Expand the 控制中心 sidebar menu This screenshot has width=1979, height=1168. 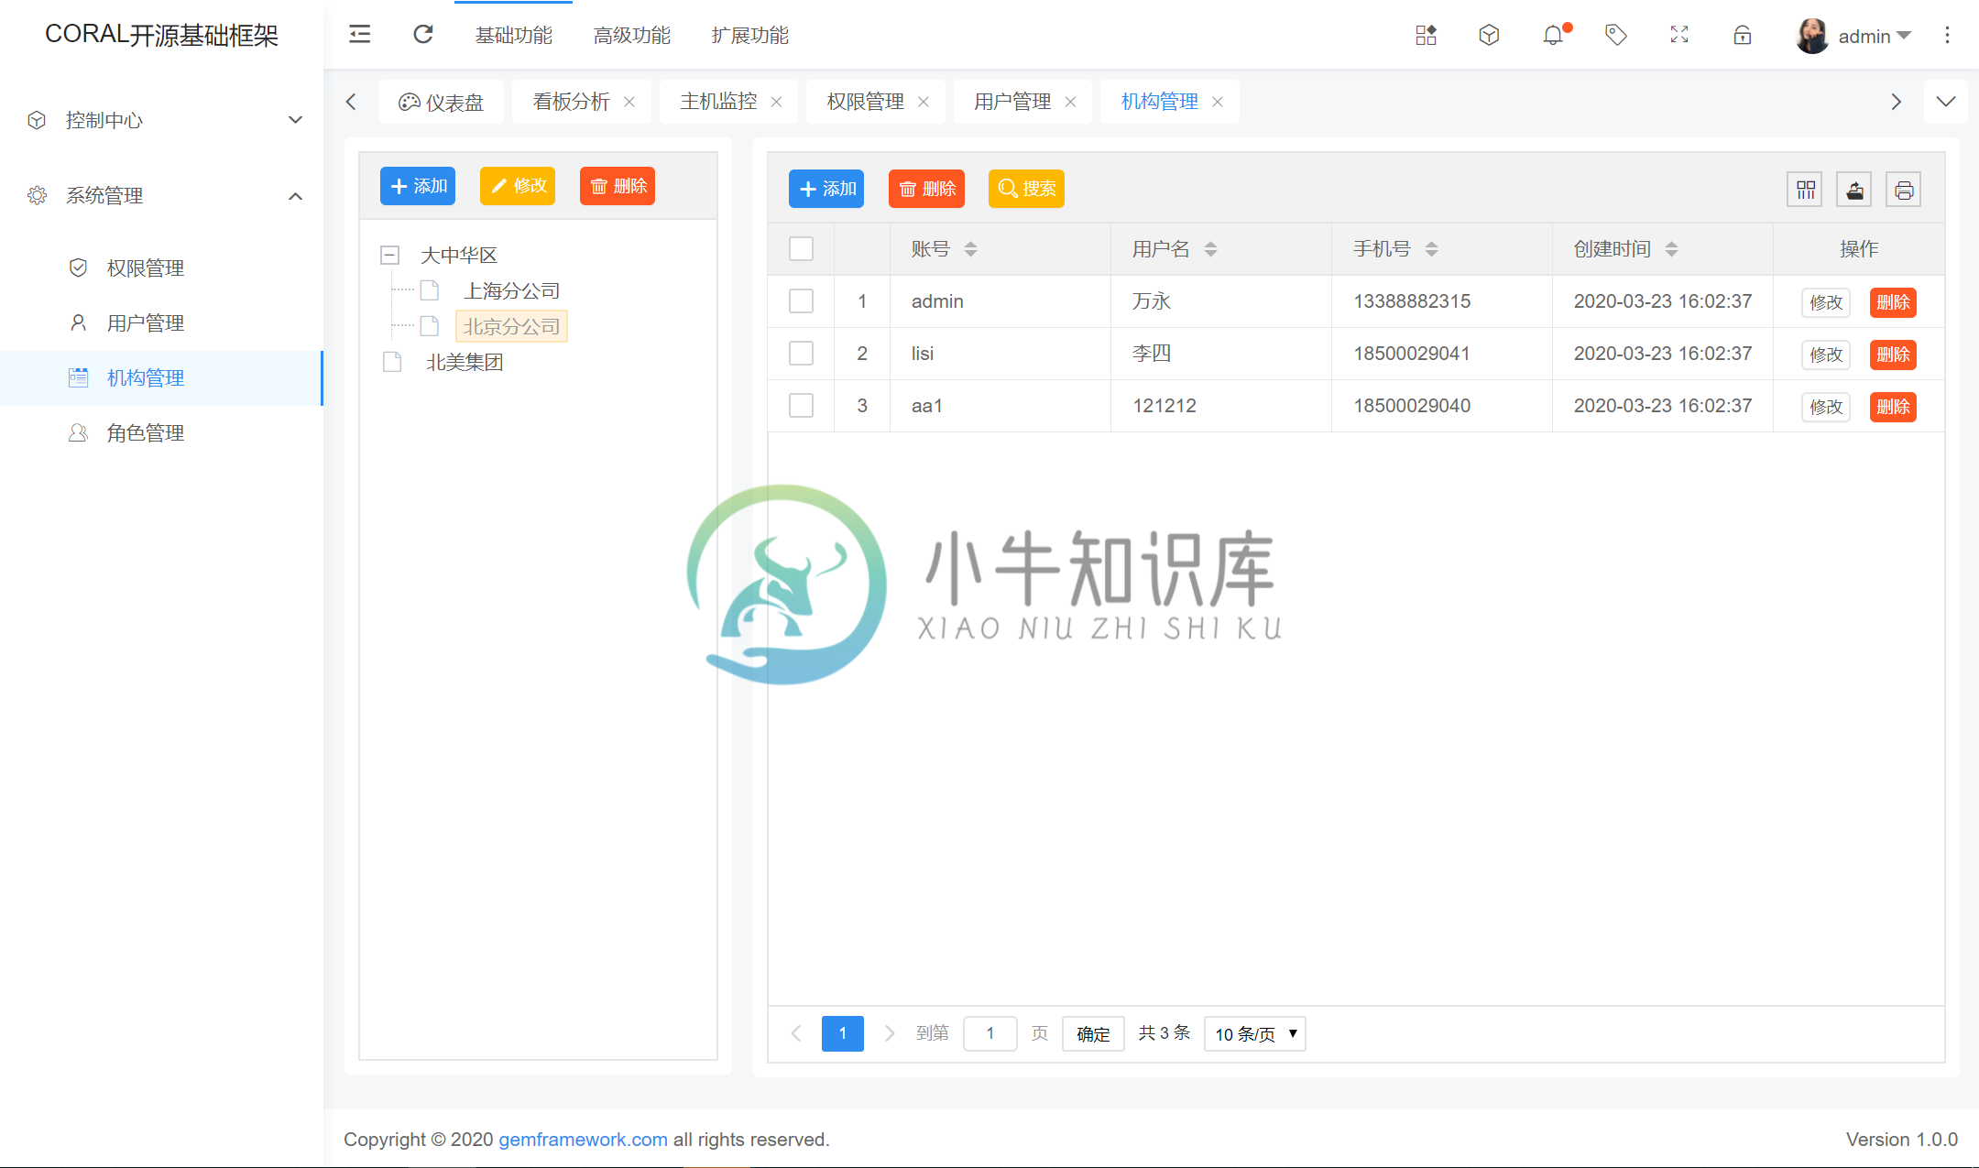click(161, 120)
